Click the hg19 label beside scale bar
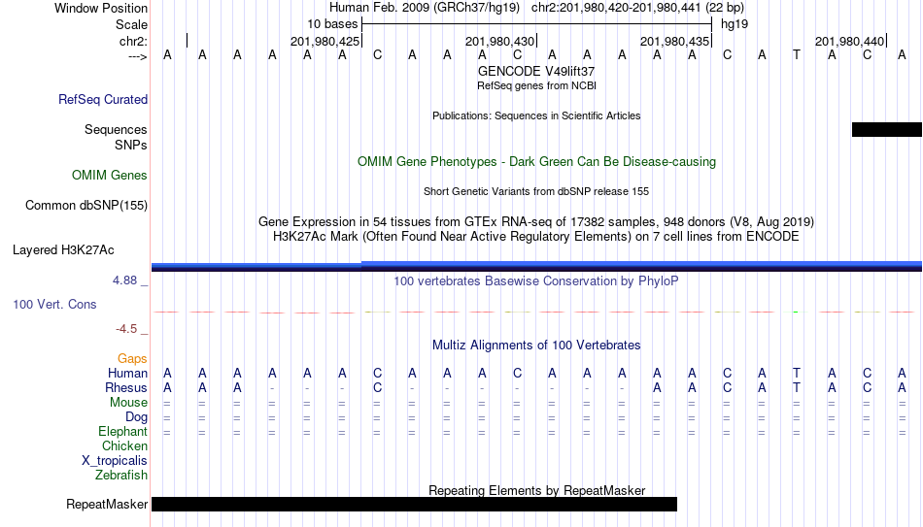Image resolution: width=923 pixels, height=527 pixels. pyautogui.click(x=735, y=24)
